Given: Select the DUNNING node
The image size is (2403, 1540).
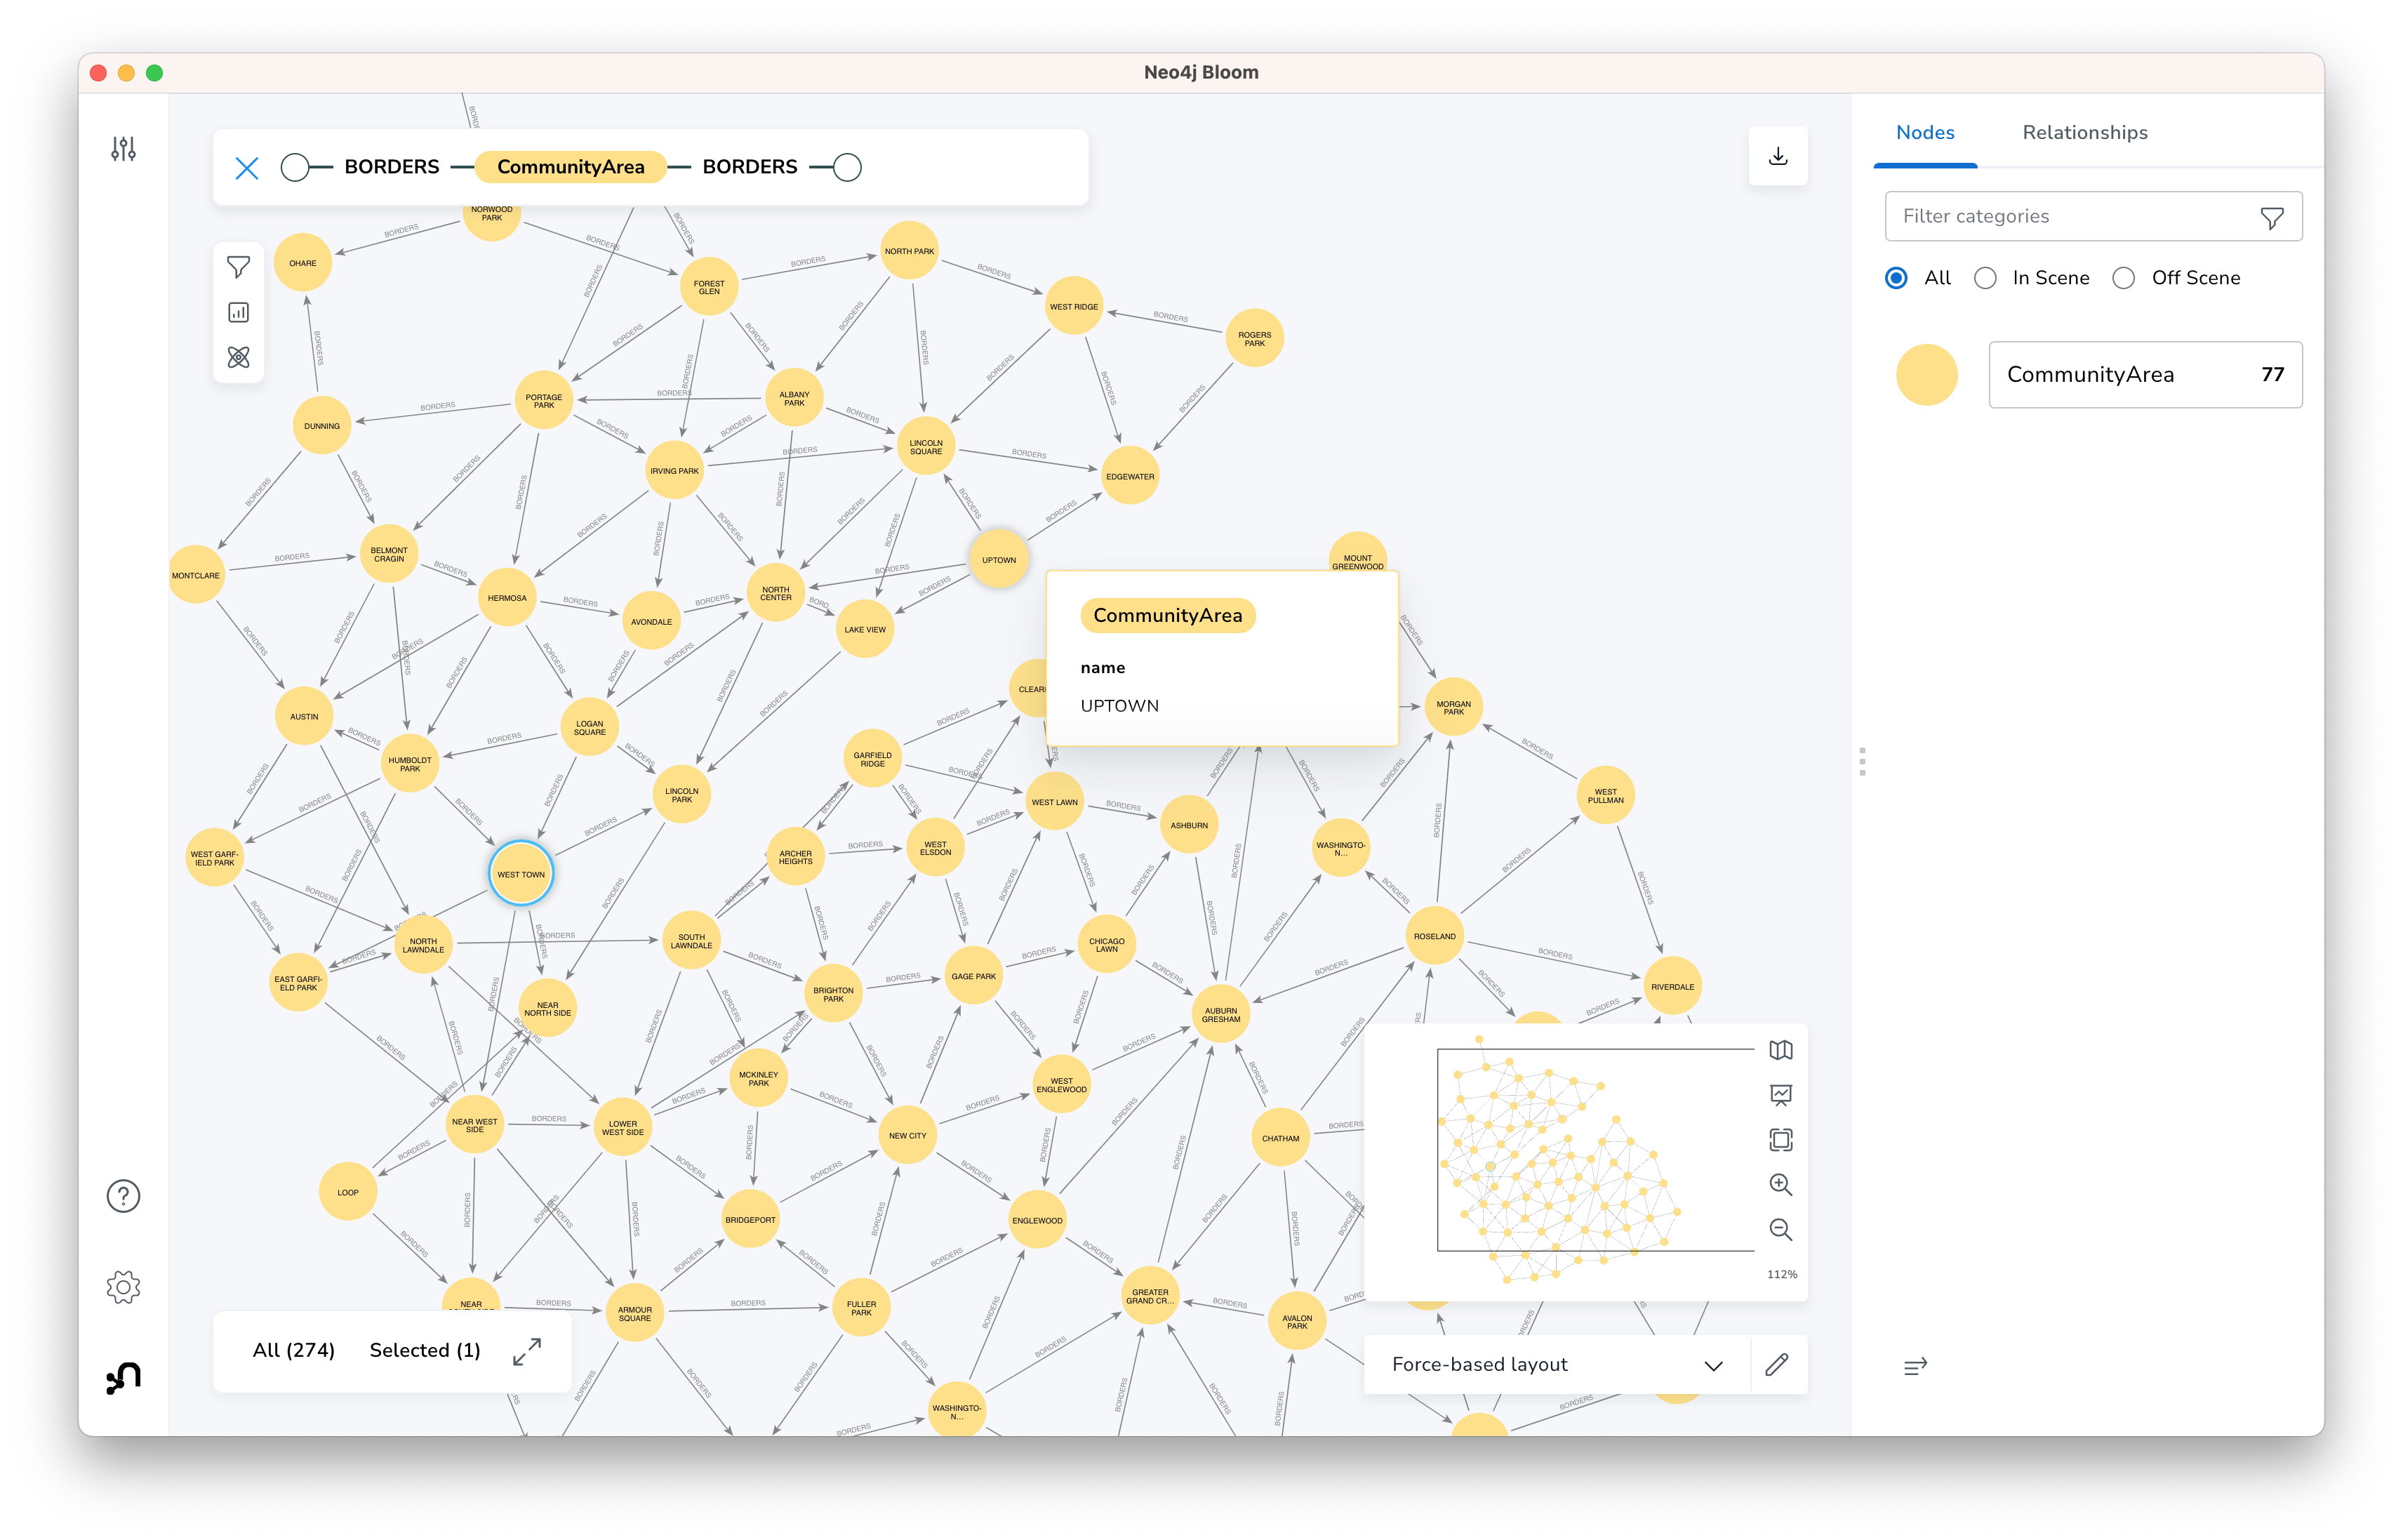Looking at the screenshot, I should 321,425.
